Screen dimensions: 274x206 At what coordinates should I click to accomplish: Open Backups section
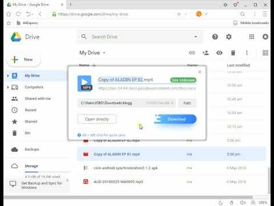[x=32, y=149]
